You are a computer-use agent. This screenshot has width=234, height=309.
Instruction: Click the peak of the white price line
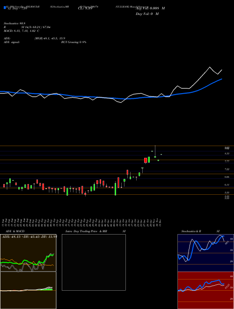[210, 67]
